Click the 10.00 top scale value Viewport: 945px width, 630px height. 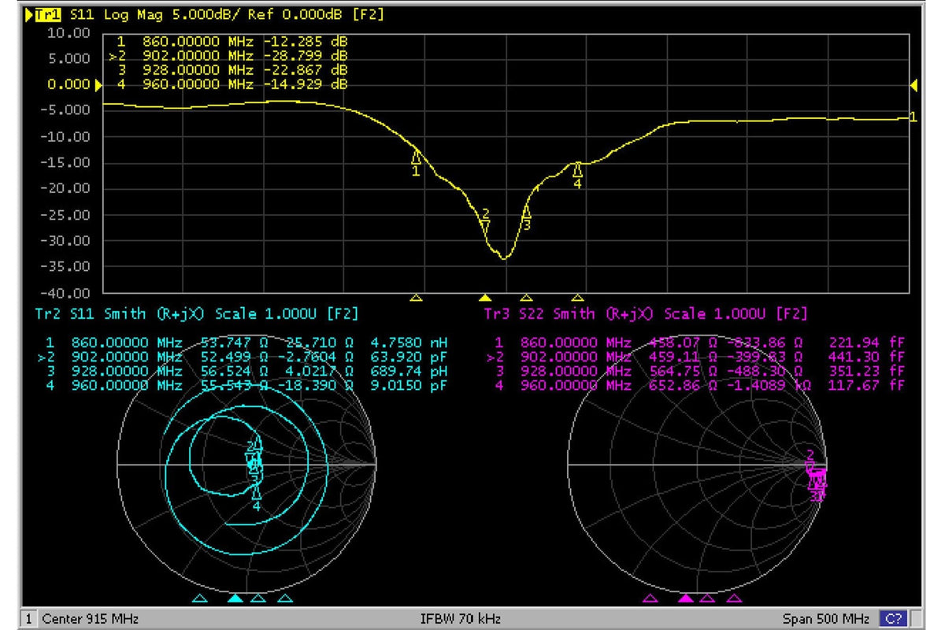click(69, 33)
